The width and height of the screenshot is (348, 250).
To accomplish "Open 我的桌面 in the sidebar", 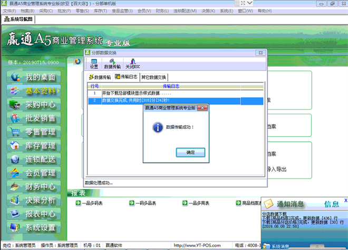I will click(34, 77).
